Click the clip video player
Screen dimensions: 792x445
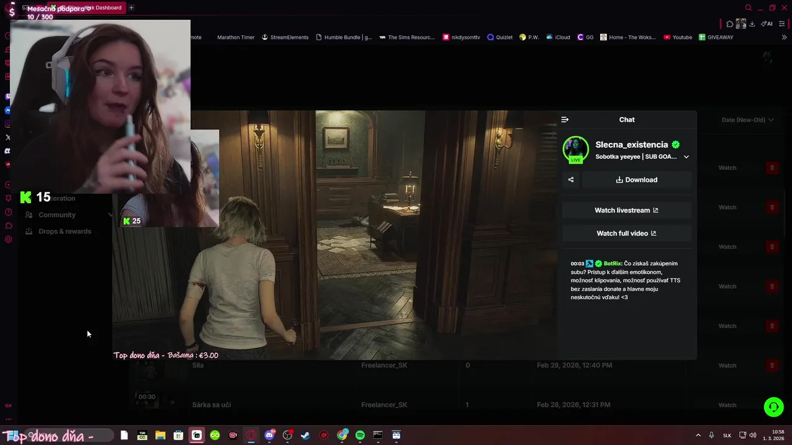335,235
